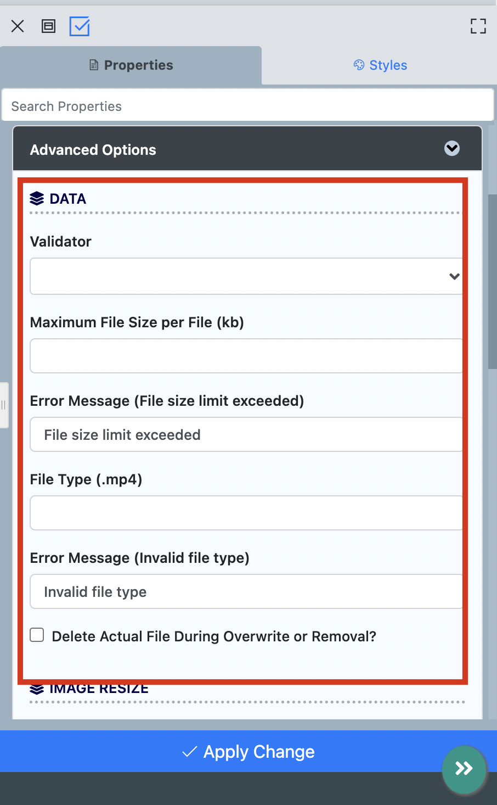Switch to the Styles tab
The image size is (497, 805).
click(x=380, y=65)
